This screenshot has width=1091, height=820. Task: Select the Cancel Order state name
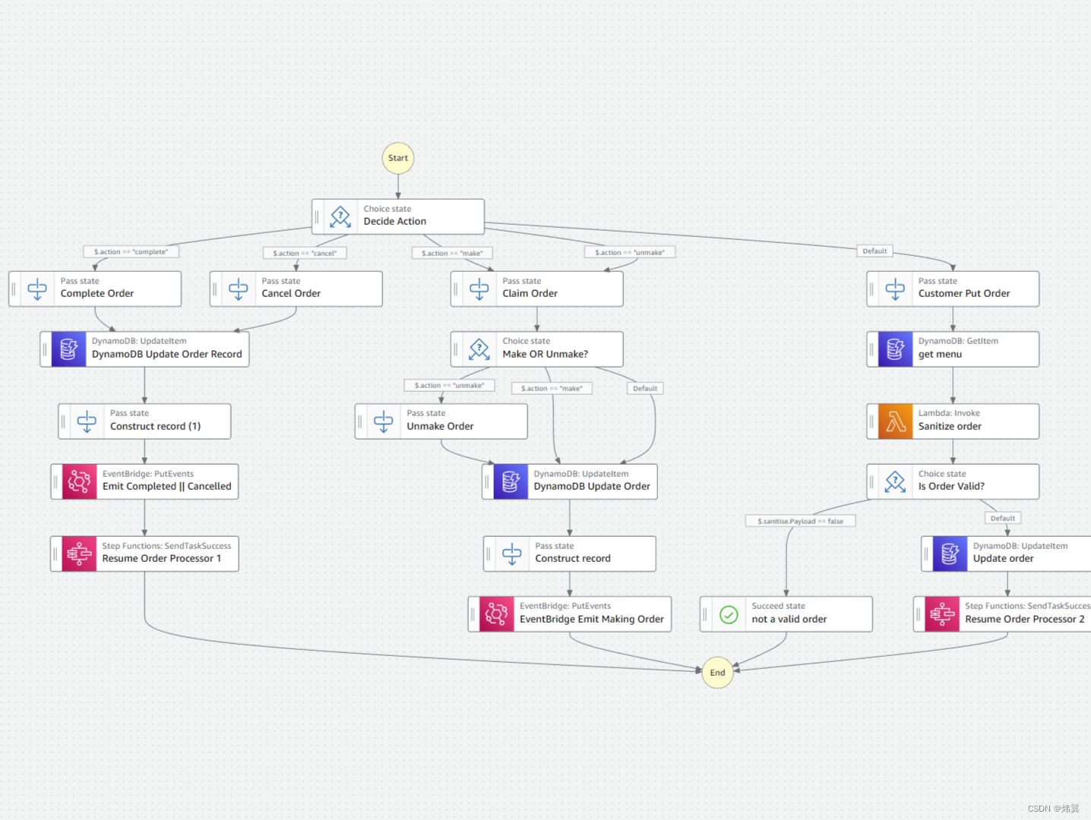point(291,294)
